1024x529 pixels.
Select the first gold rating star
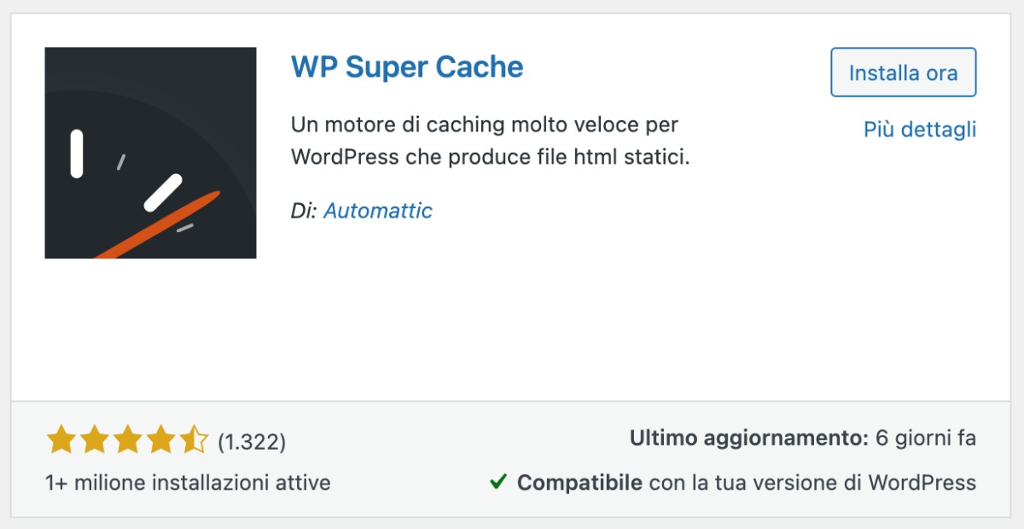coord(60,439)
